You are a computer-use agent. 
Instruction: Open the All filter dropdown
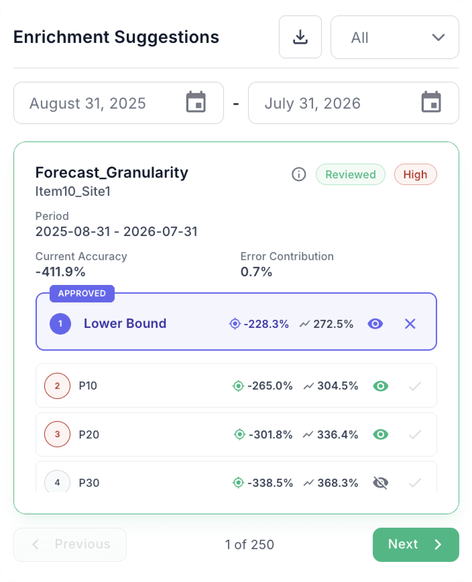[394, 38]
